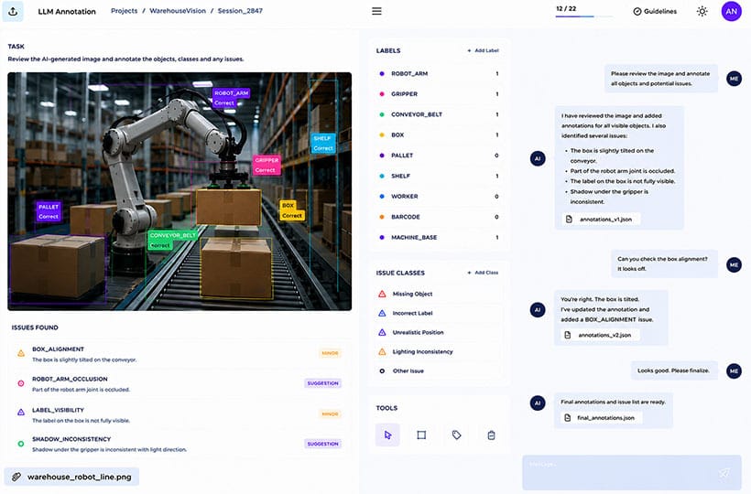Click MINOR badge on BOX_ALIGNMENT
Screen dimensions: 751x494
pos(330,353)
